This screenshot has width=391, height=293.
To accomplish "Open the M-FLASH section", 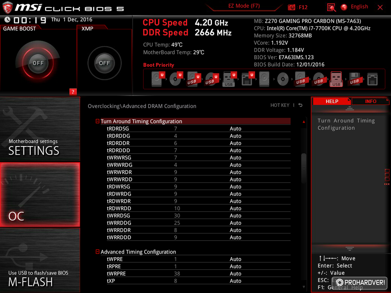I will (x=40, y=260).
